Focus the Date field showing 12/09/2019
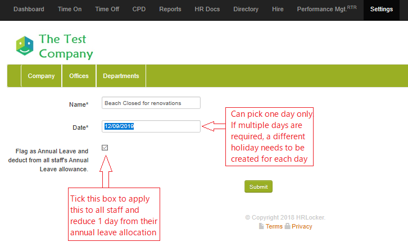Viewport: 408px width, 251px height. tap(151, 126)
